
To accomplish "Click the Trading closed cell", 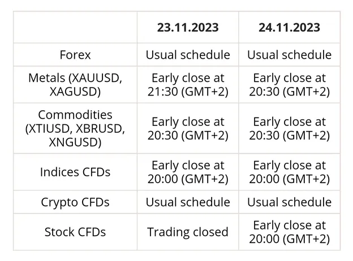I will [x=188, y=232].
